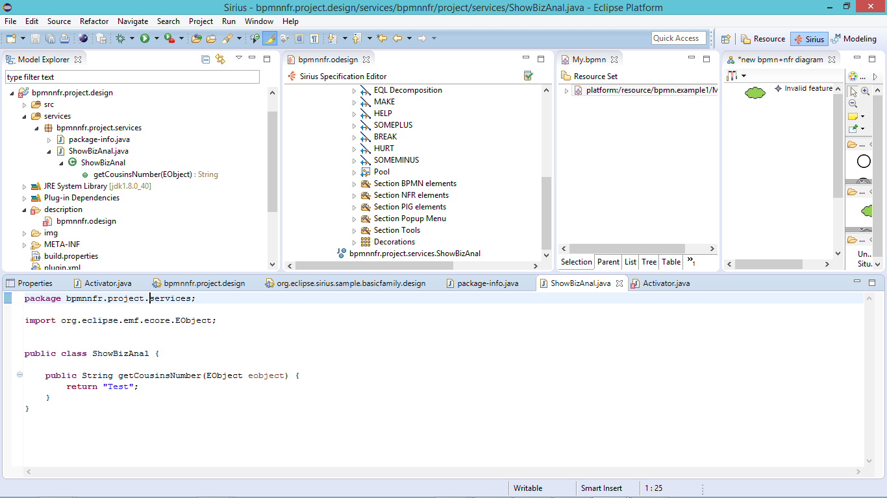Click the validate checkmark icon in Sirius Specification Editor
The image size is (887, 498).
528,76
